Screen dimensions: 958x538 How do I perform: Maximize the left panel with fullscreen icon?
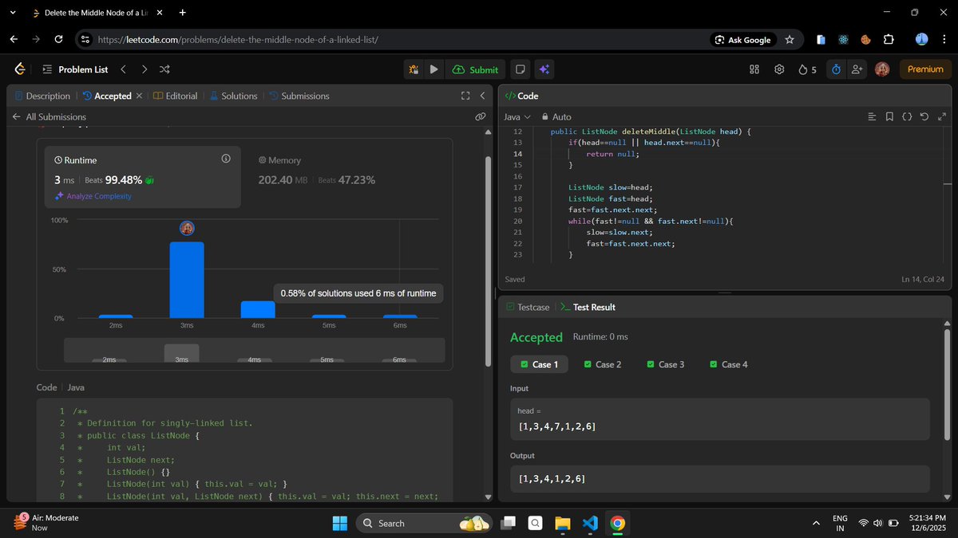466,96
